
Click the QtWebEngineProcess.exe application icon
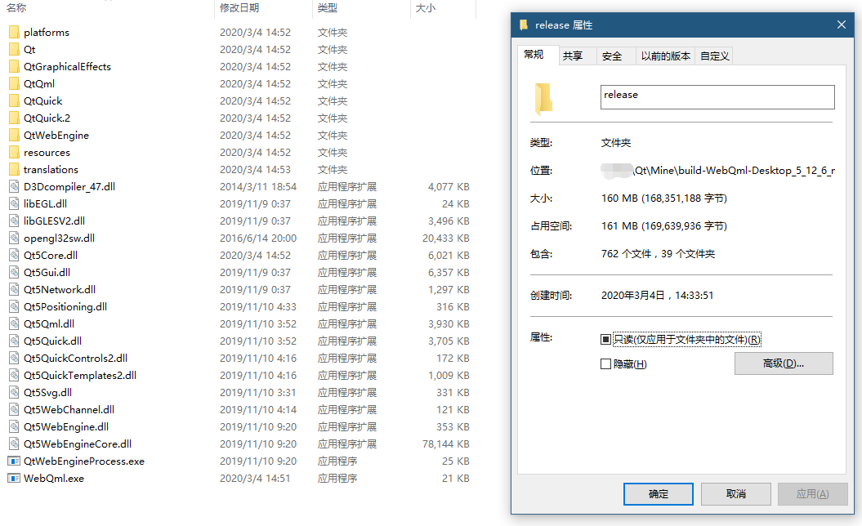[x=11, y=461]
